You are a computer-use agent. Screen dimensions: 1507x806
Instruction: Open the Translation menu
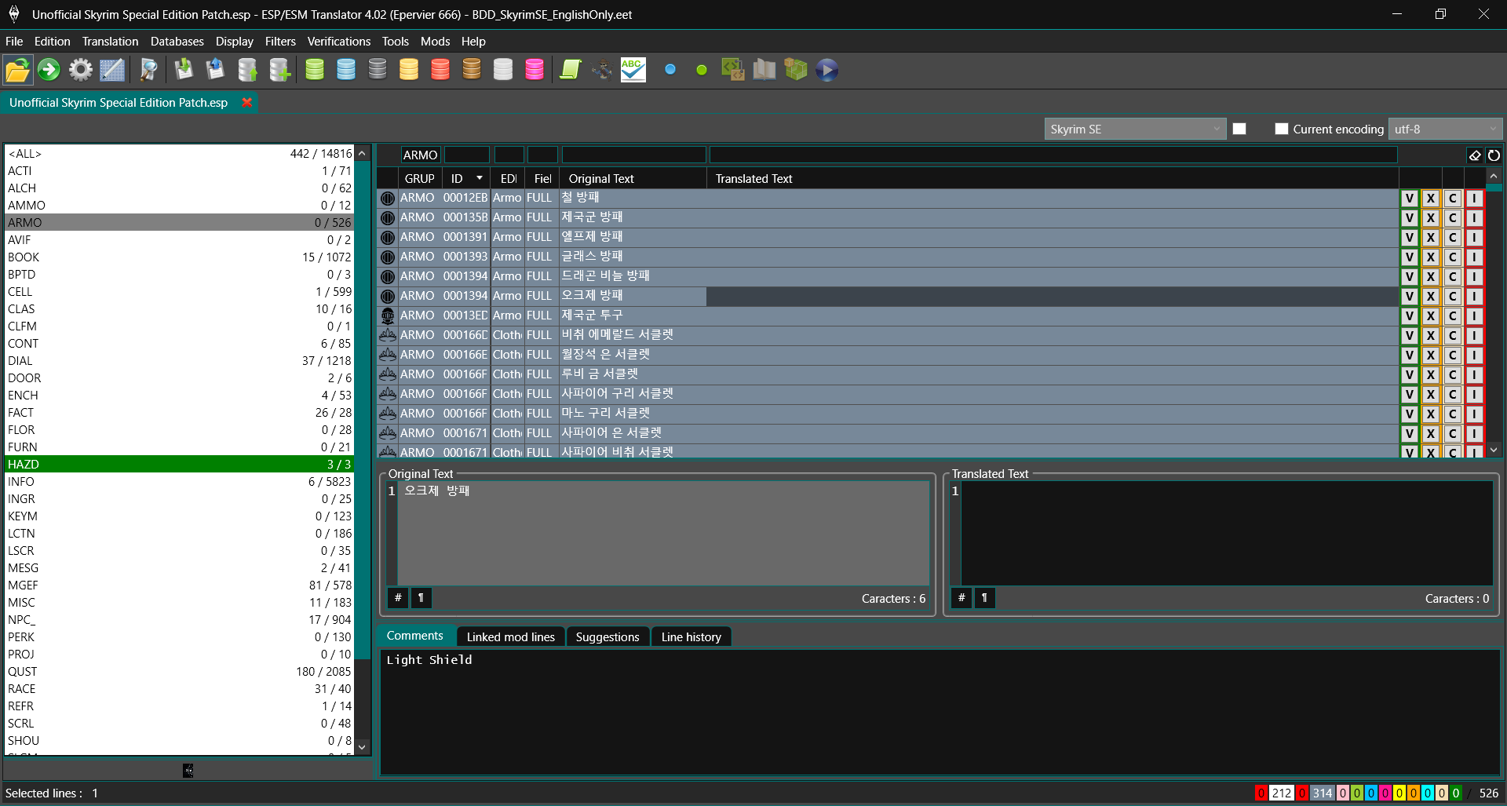point(110,41)
